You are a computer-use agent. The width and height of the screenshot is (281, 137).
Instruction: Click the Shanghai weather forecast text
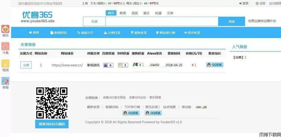(120, 3)
